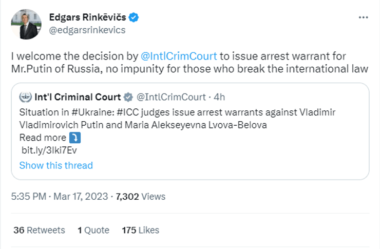Viewport: 380px width, 249px height.
Task: Open the bit.ly/3lki7Ev link
Action: pyautogui.click(x=49, y=150)
